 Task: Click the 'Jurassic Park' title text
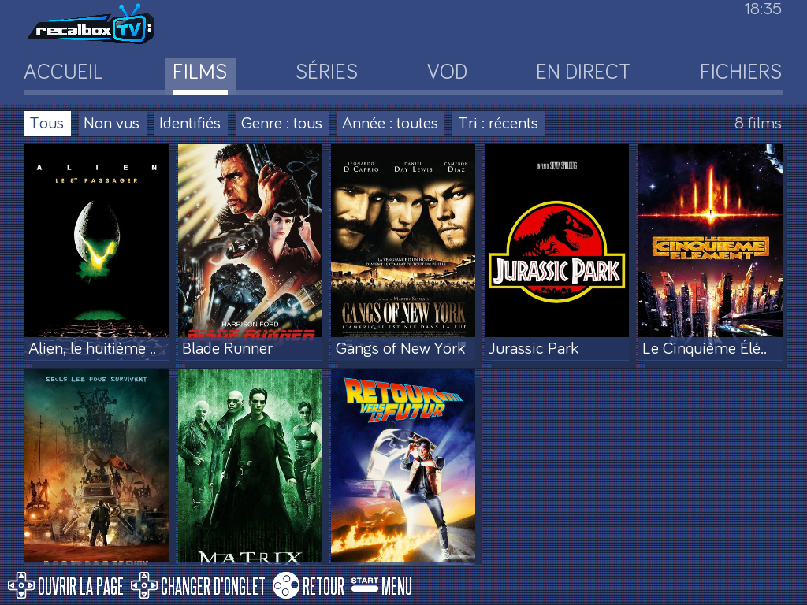tap(534, 349)
